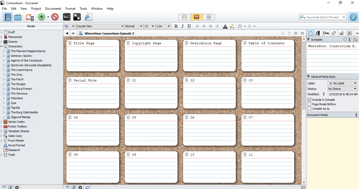Check the Compile As-Is checkbox
360x189 pixels.
309,109
